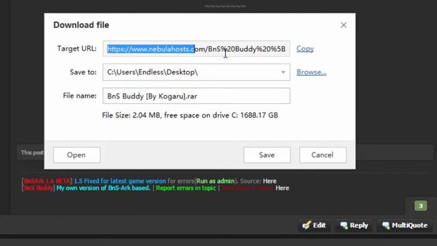Open the Here link on BnS Buddy line

tap(282, 188)
